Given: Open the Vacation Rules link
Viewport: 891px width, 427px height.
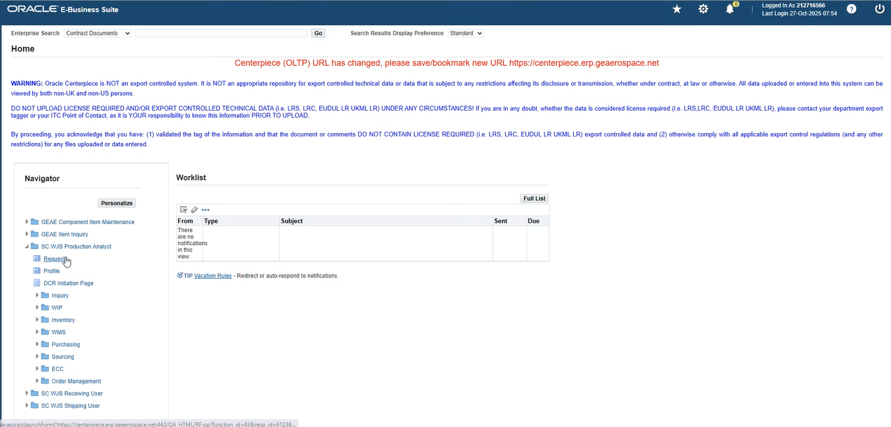Looking at the screenshot, I should (212, 275).
